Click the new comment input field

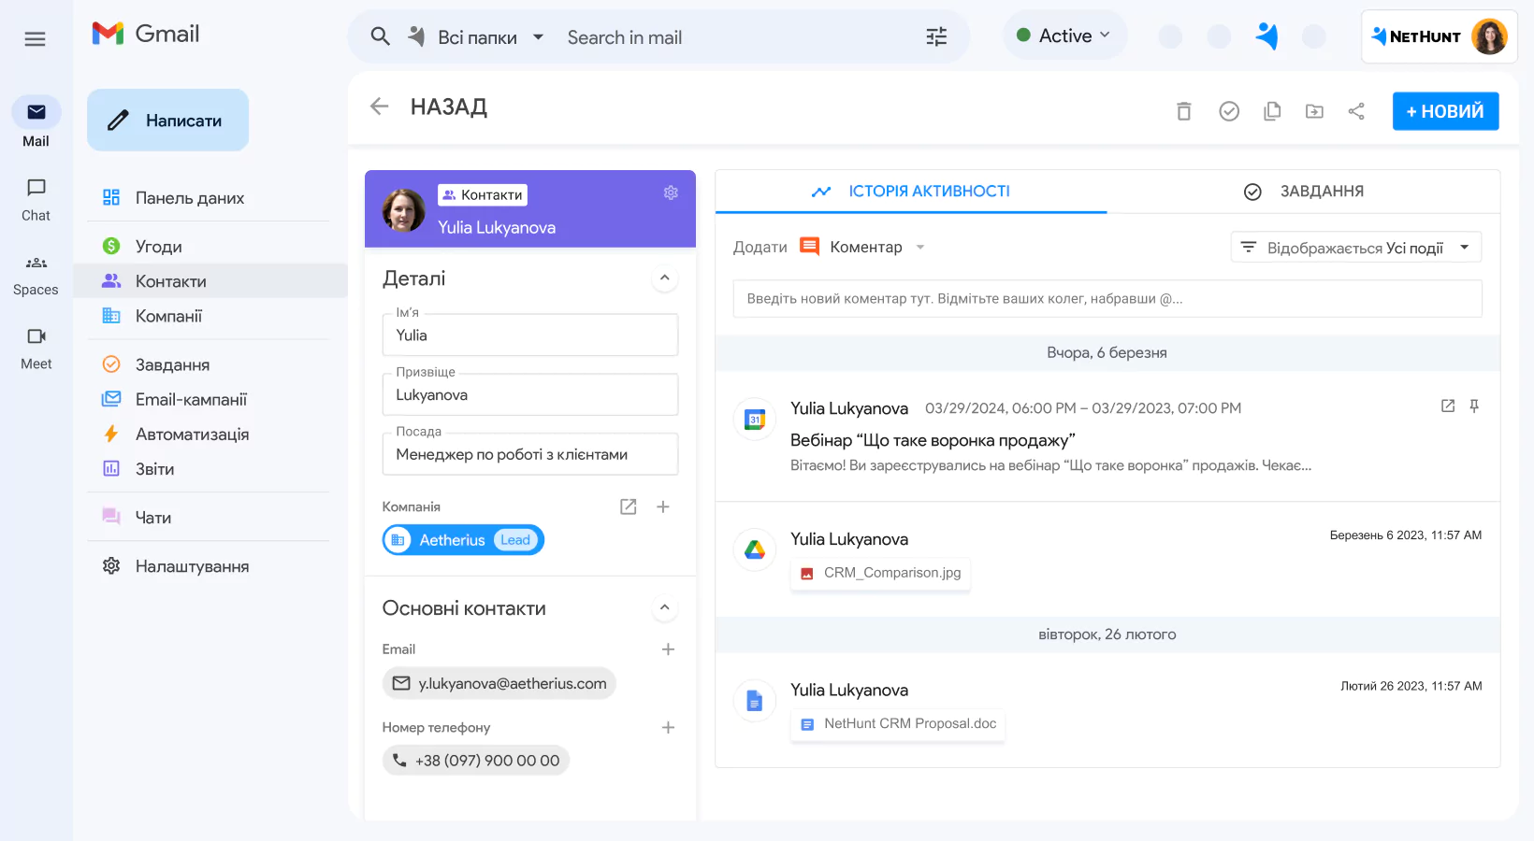click(x=1107, y=299)
